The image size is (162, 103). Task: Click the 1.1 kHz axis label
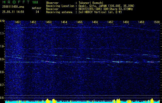(x=2, y=33)
